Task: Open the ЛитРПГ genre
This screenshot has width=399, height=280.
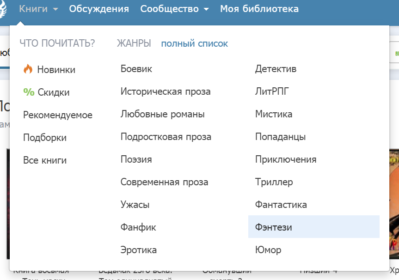Action: coord(271,91)
